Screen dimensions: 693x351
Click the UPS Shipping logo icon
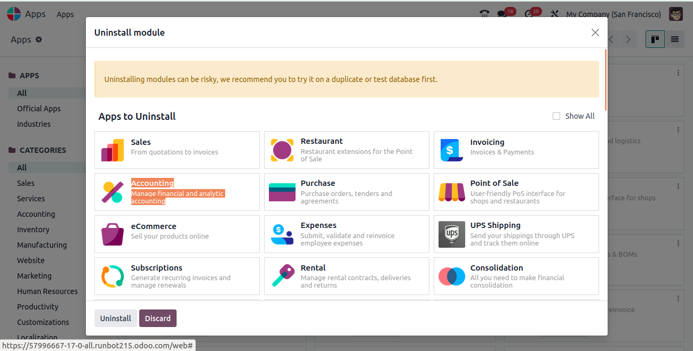(452, 234)
